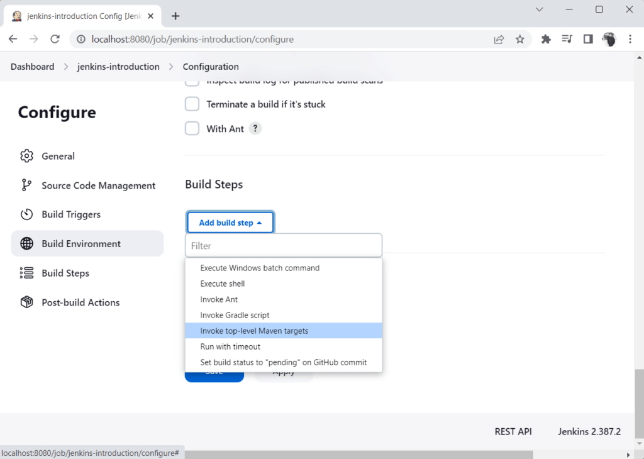644x459 pixels.
Task: Select the Source Code Management branch icon
Action: tap(26, 185)
